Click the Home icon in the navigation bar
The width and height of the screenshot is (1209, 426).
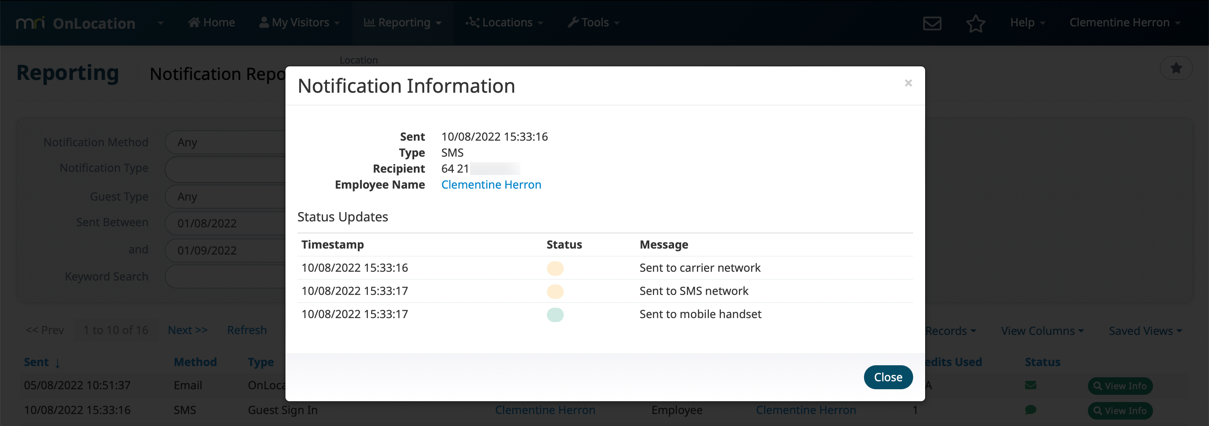click(194, 22)
